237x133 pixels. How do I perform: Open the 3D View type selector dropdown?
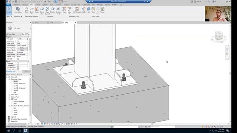click(x=30, y=28)
